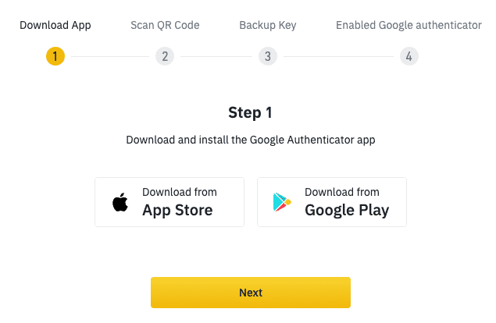Select the yellow step 1 circle
Viewport: 496px width, 323px height.
55,56
